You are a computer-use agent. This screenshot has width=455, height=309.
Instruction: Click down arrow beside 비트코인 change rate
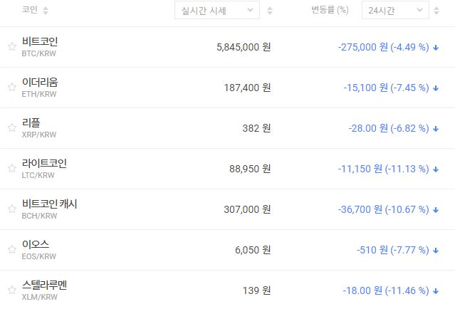[435, 48]
